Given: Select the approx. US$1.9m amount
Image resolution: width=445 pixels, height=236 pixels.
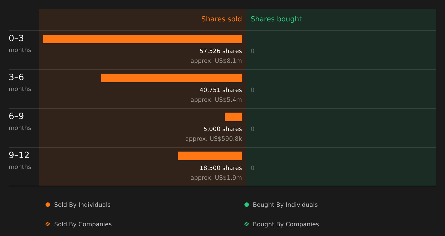Looking at the screenshot, I should point(216,178).
